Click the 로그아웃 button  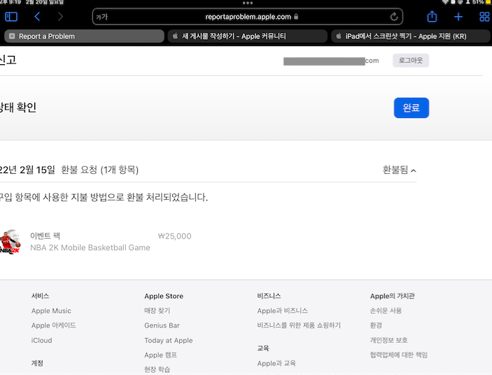click(x=411, y=61)
